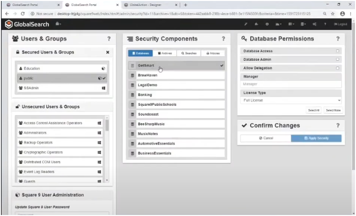
Task: Click the GlobalSearch logo in the header
Action: (x=26, y=24)
